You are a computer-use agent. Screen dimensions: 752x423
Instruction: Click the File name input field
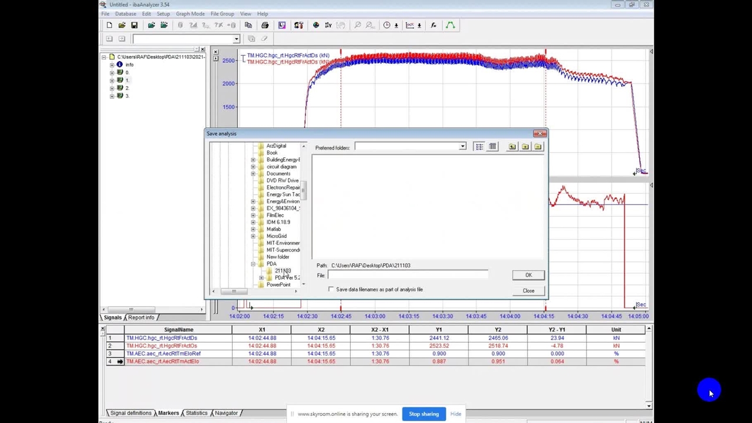(x=408, y=275)
